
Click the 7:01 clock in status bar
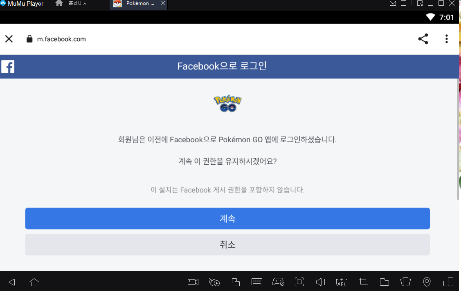pyautogui.click(x=447, y=17)
